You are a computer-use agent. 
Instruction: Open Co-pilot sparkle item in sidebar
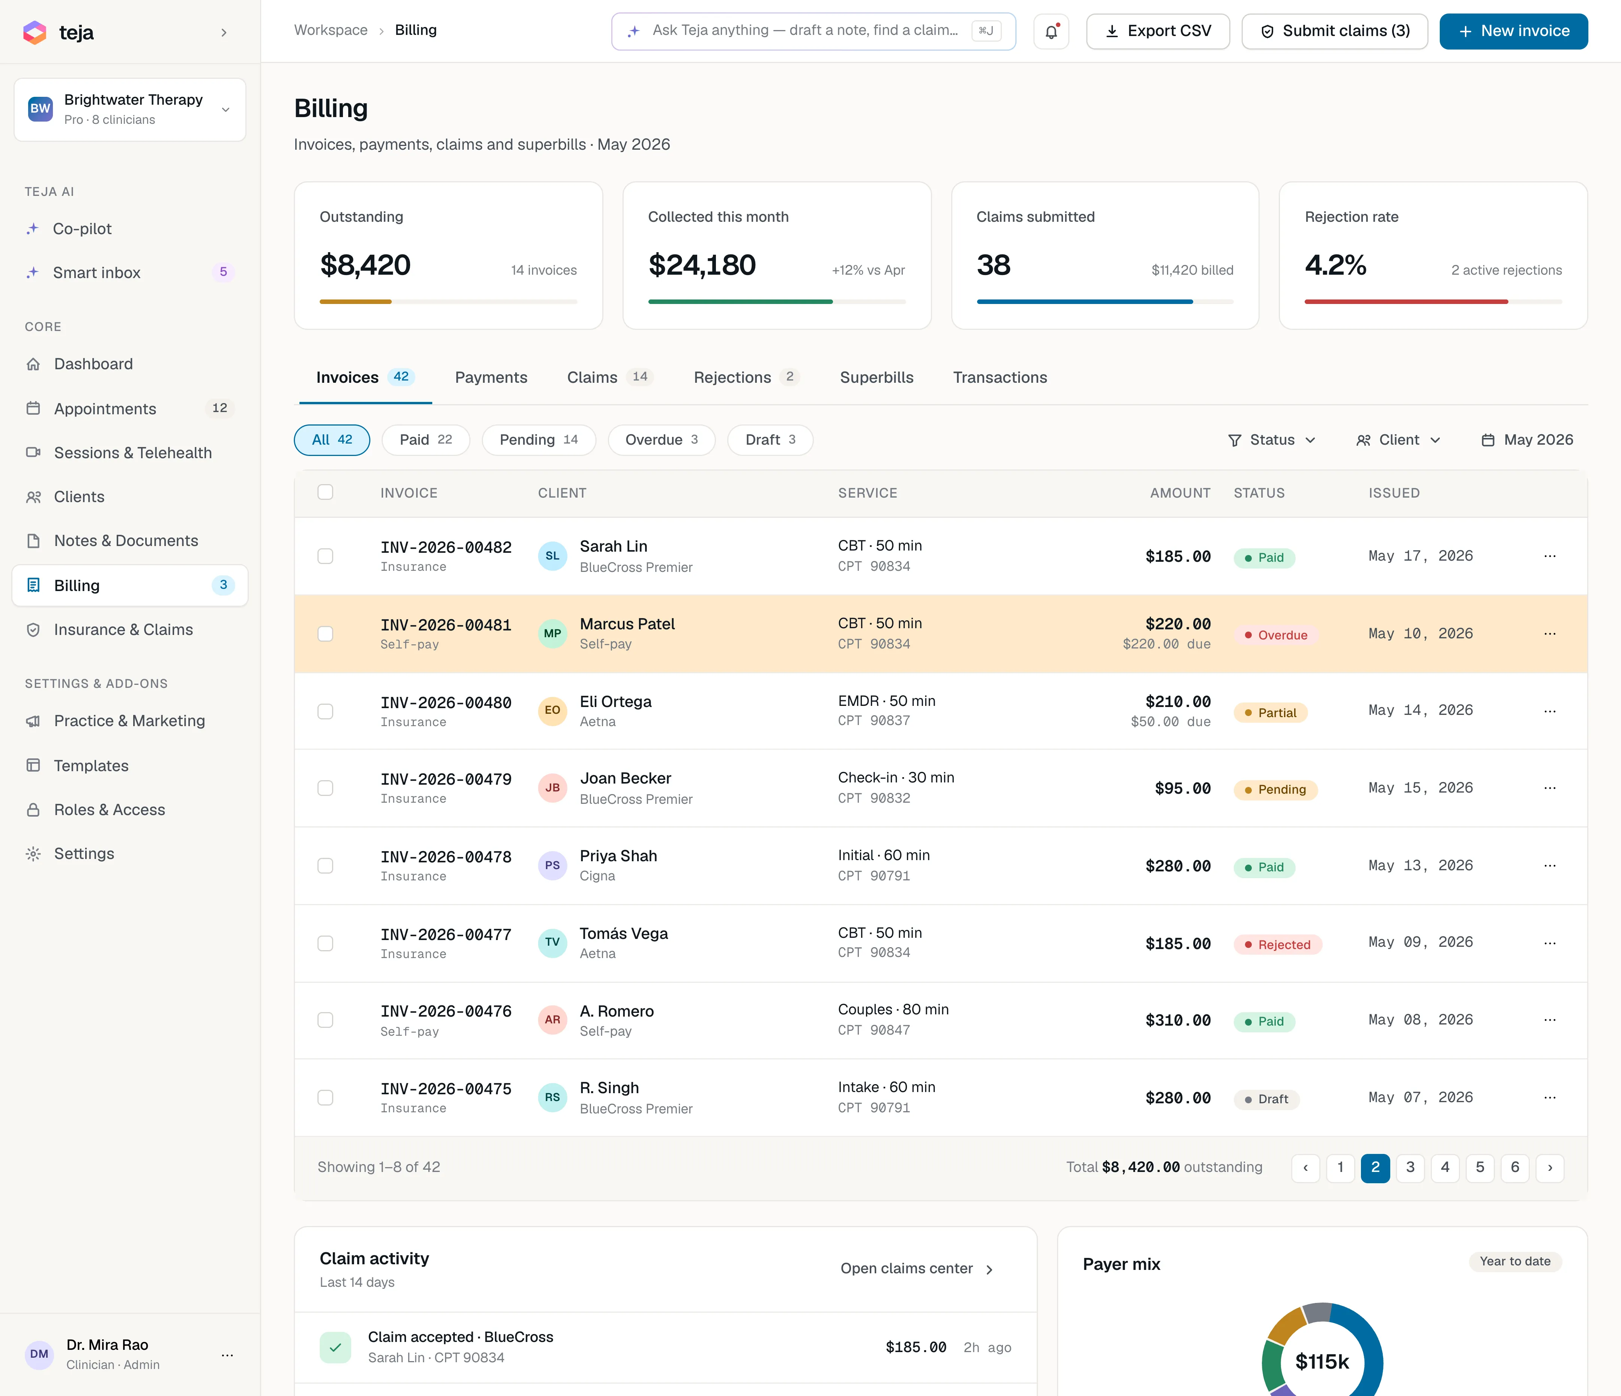click(x=130, y=229)
